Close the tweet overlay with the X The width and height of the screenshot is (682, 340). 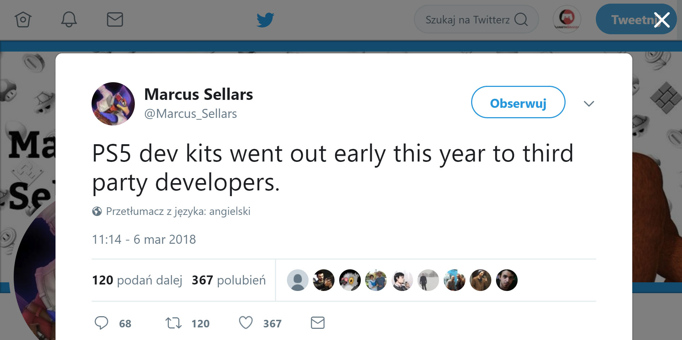662,20
